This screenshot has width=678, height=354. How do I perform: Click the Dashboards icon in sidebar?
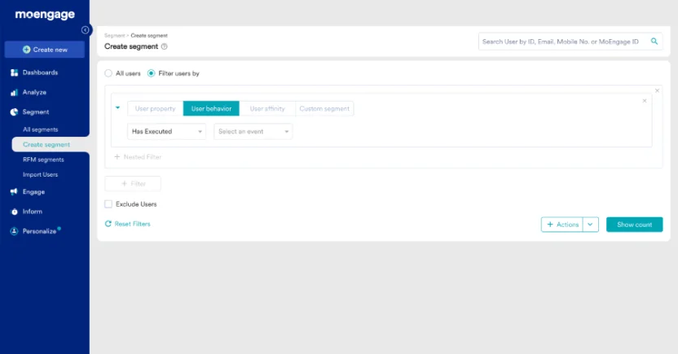tap(15, 72)
